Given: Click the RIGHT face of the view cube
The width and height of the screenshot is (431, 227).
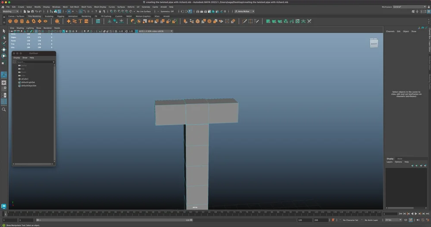Looking at the screenshot, I should [374, 44].
